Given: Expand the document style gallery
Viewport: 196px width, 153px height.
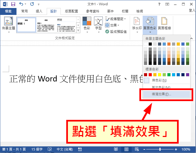Looking at the screenshot, I should pos(78,30).
